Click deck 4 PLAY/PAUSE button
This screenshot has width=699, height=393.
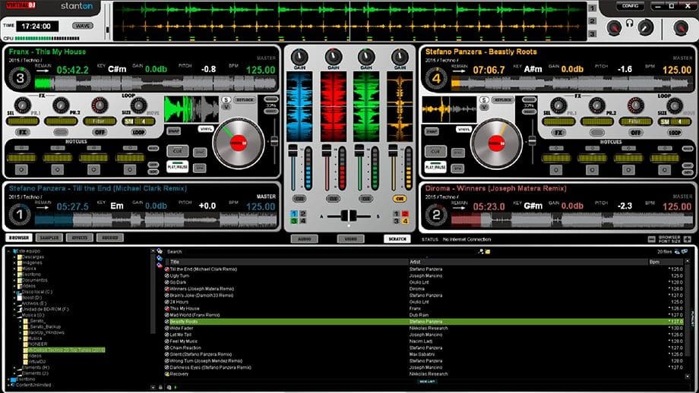point(435,167)
